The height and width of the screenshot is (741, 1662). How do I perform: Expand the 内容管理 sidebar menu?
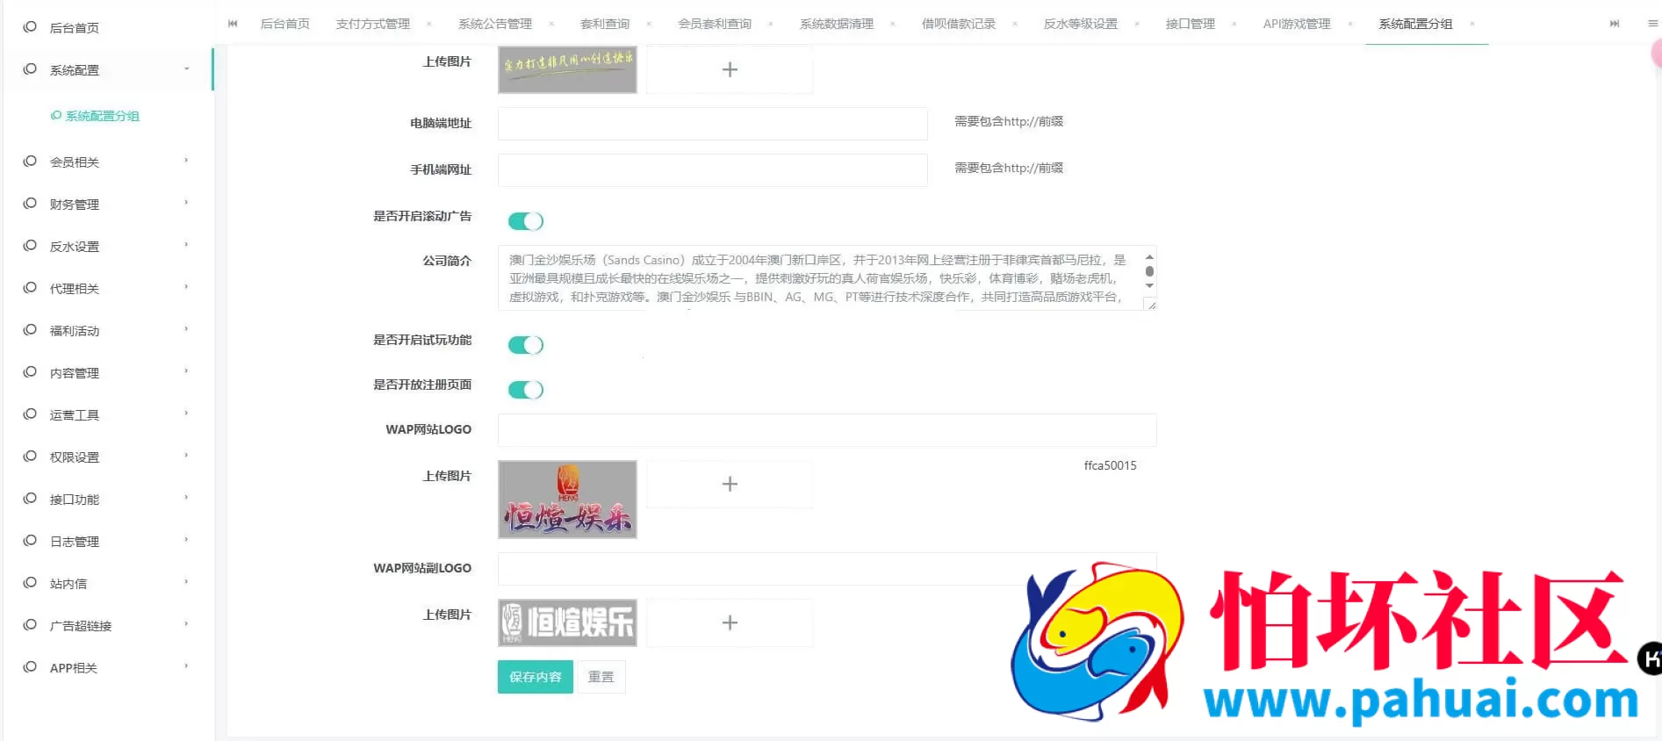(186, 371)
